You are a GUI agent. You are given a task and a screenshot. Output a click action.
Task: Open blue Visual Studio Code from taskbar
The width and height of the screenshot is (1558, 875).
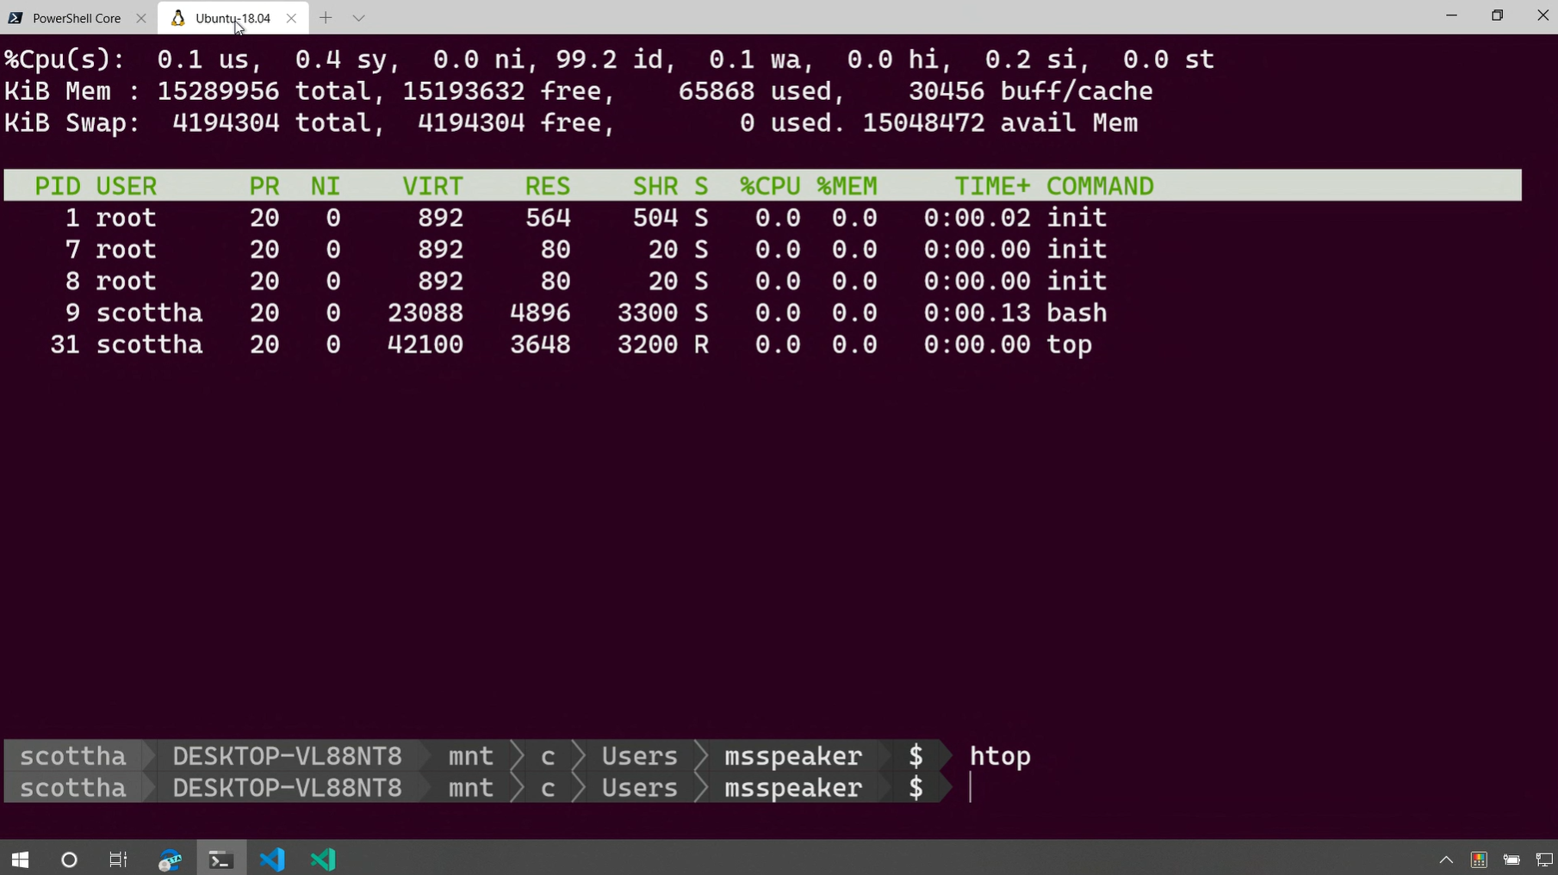pyautogui.click(x=272, y=859)
